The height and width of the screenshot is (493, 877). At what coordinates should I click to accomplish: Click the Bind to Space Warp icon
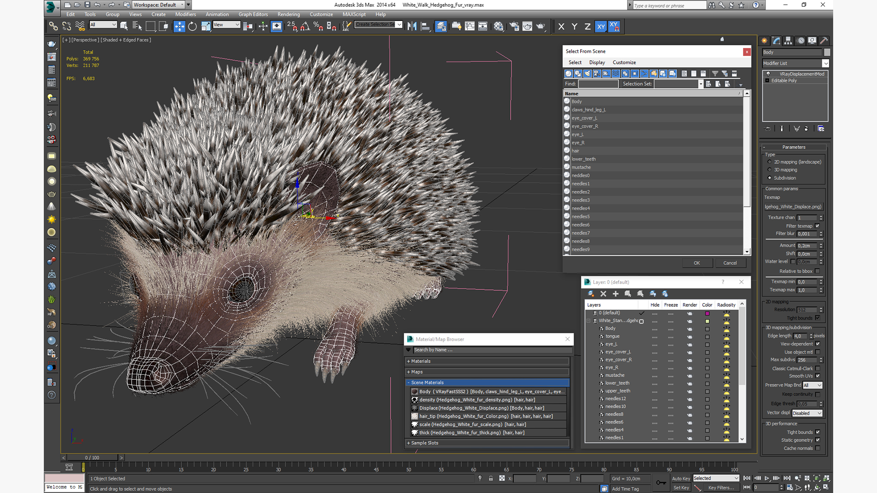[x=80, y=26]
